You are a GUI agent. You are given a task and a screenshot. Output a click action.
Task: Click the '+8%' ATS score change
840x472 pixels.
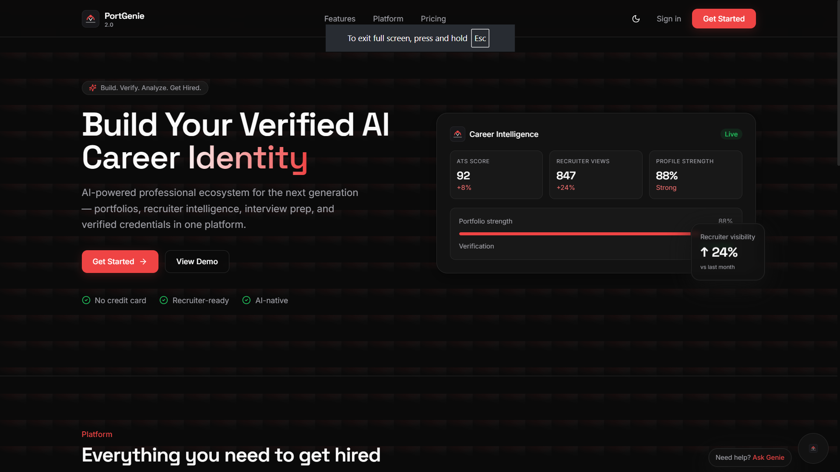click(x=464, y=188)
